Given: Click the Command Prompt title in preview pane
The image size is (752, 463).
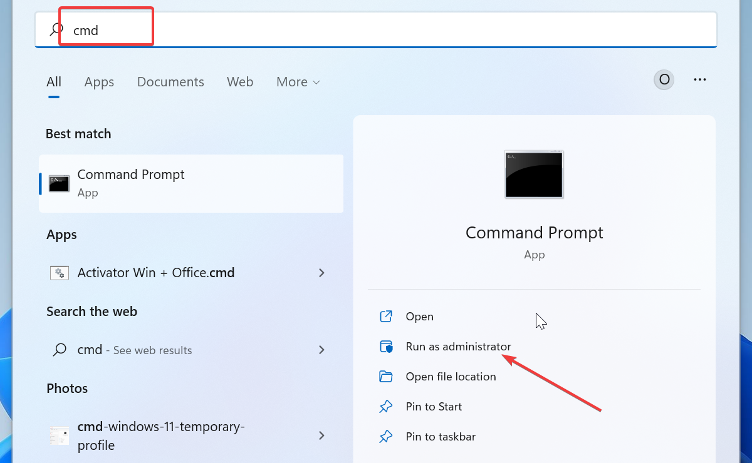Looking at the screenshot, I should point(534,233).
